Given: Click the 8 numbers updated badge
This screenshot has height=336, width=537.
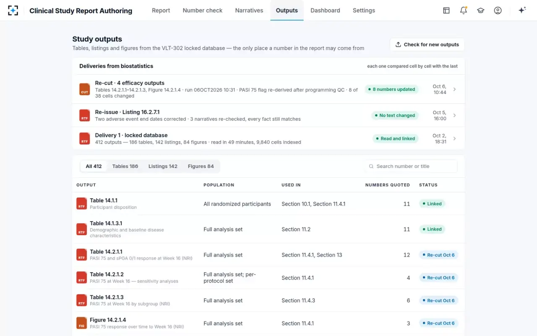Looking at the screenshot, I should tap(391, 89).
